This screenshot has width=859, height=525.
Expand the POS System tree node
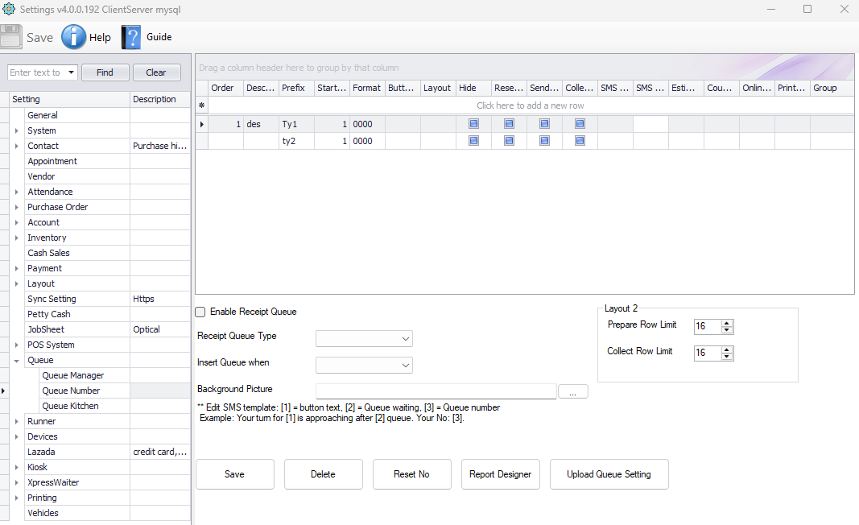tap(16, 345)
